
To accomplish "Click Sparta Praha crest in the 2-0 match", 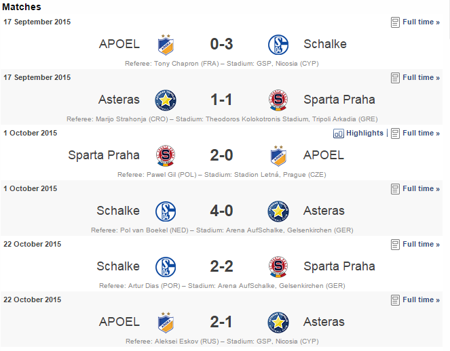I will (x=166, y=156).
